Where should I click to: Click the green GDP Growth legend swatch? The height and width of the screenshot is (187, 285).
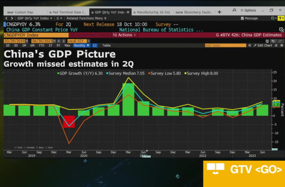point(58,73)
